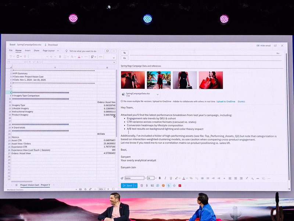
Task: Click the Upload to OneDrive link
Action: point(226,102)
